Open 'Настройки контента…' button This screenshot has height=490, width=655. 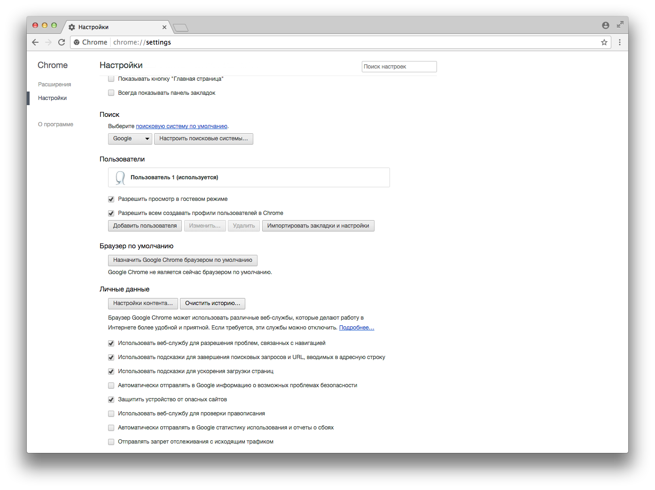[x=143, y=303]
